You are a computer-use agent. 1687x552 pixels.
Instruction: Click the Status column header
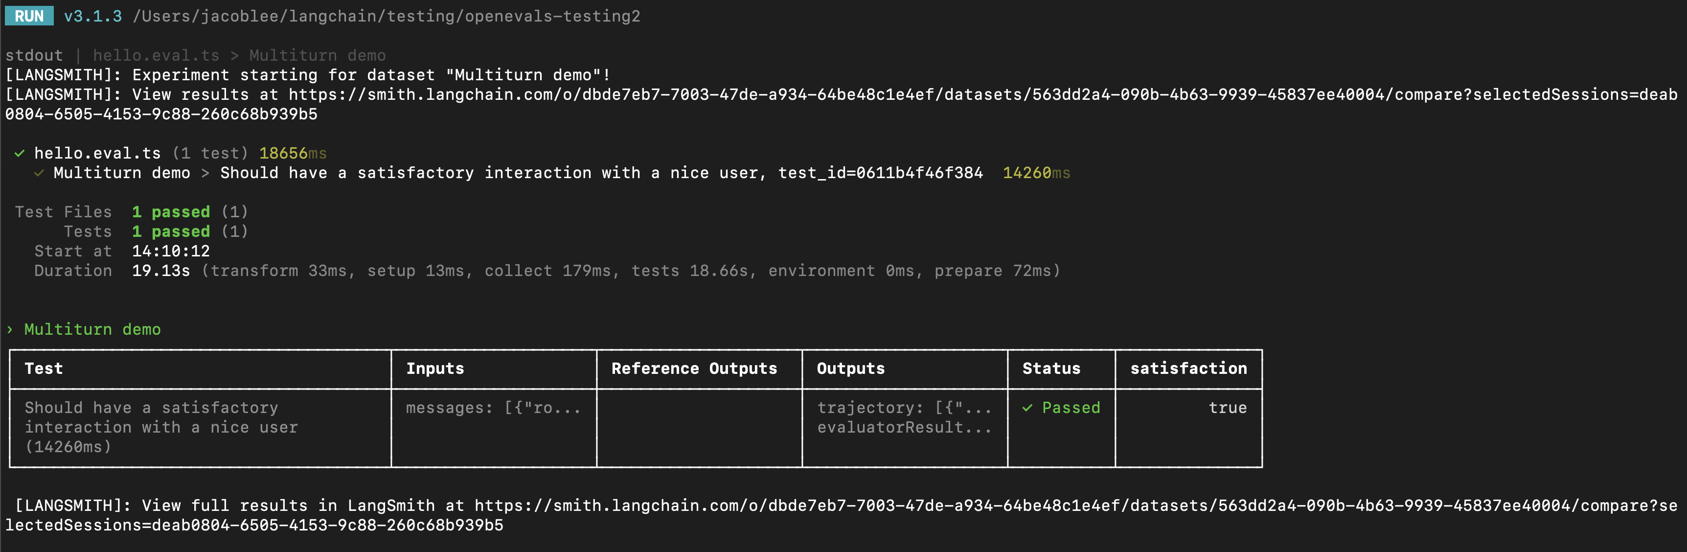point(1051,368)
